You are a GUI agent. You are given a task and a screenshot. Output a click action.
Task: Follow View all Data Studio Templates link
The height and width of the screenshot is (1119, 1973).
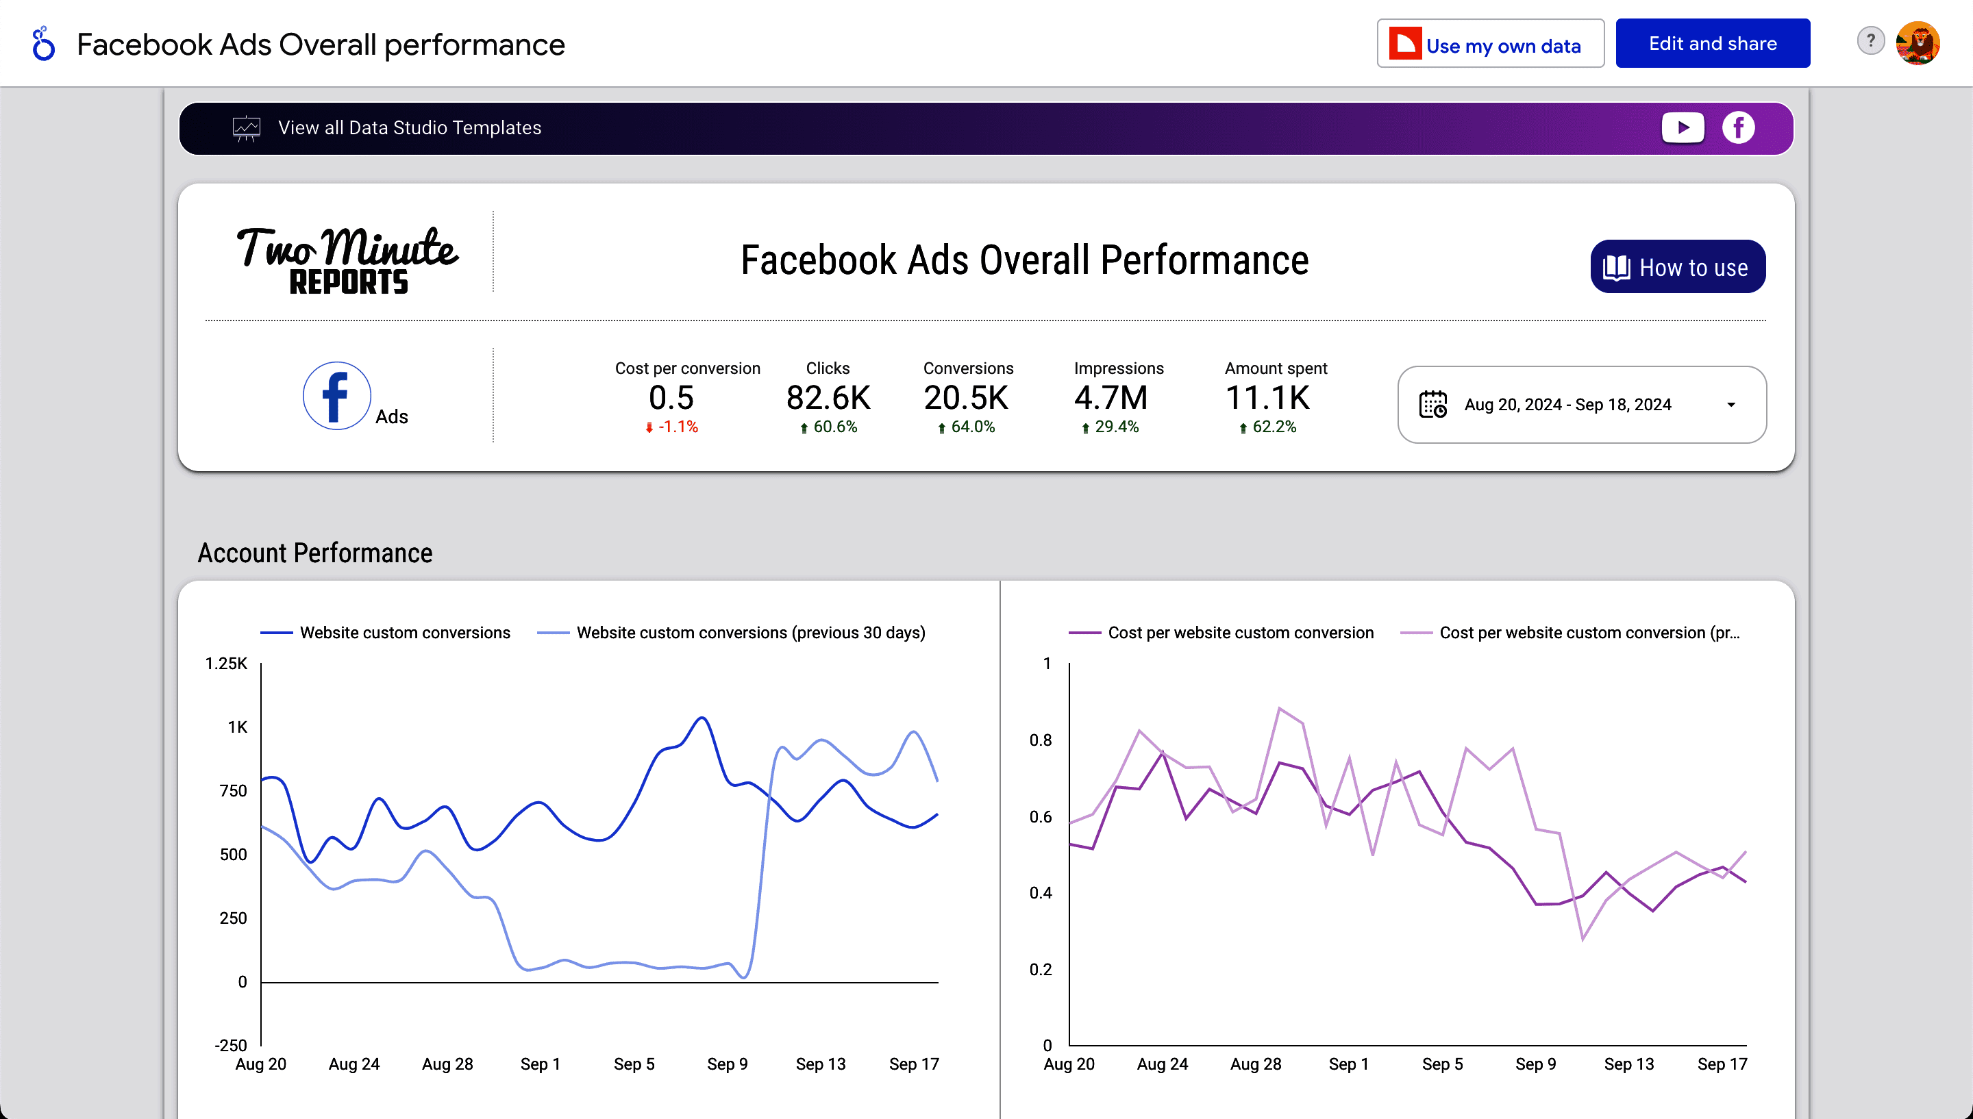click(x=410, y=128)
